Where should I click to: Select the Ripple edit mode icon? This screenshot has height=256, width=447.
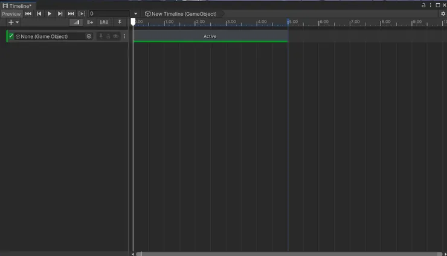[90, 22]
